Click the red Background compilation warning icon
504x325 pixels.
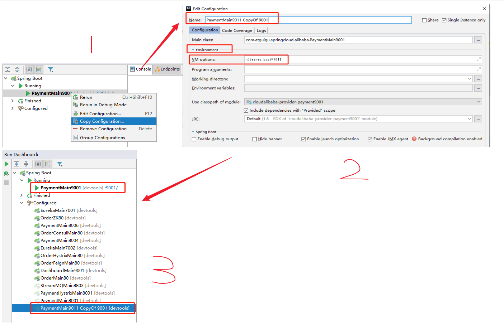pos(414,139)
